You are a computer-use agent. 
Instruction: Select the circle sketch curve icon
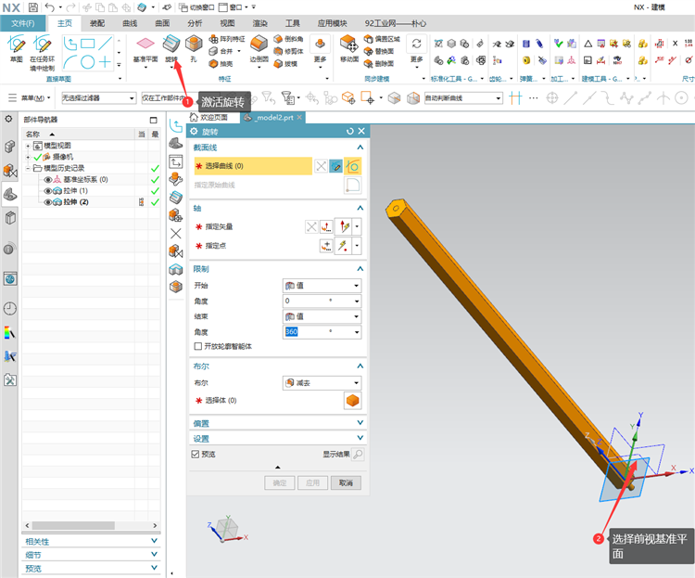pyautogui.click(x=88, y=62)
